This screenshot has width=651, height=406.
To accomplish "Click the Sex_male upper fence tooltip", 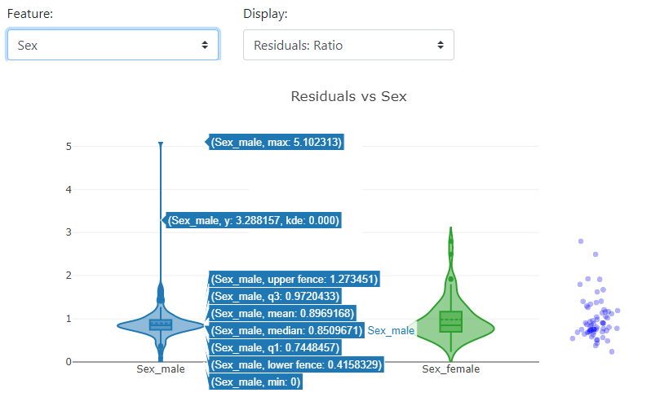I will [294, 280].
